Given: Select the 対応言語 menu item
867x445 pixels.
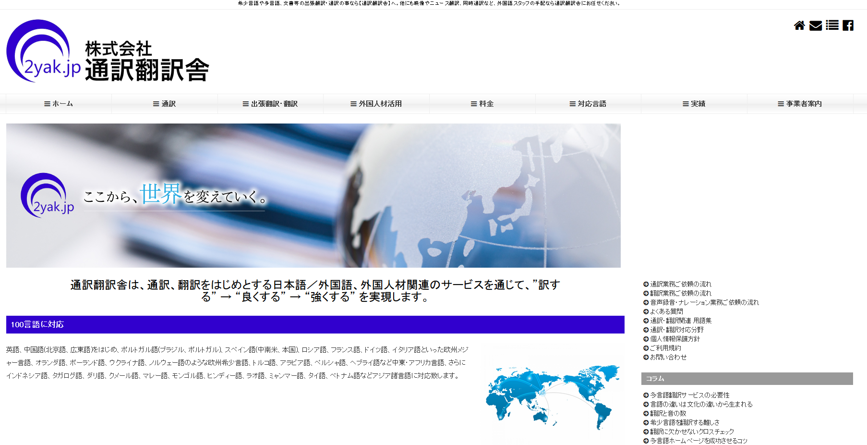Looking at the screenshot, I should pyautogui.click(x=588, y=104).
